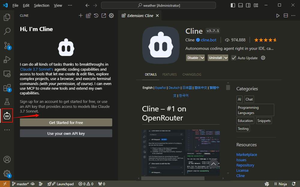Image resolution: width=300 pixels, height=187 pixels.
Task: Switch to the CHANGELOG tab
Action: coord(192,74)
